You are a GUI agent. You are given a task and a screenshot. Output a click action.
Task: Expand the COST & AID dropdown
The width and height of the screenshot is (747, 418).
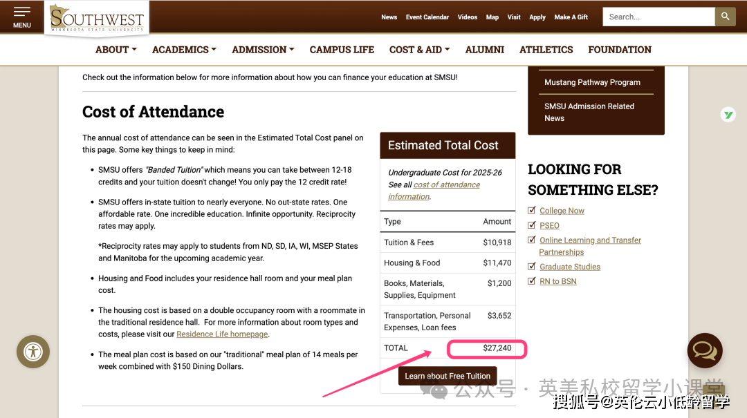pyautogui.click(x=419, y=50)
